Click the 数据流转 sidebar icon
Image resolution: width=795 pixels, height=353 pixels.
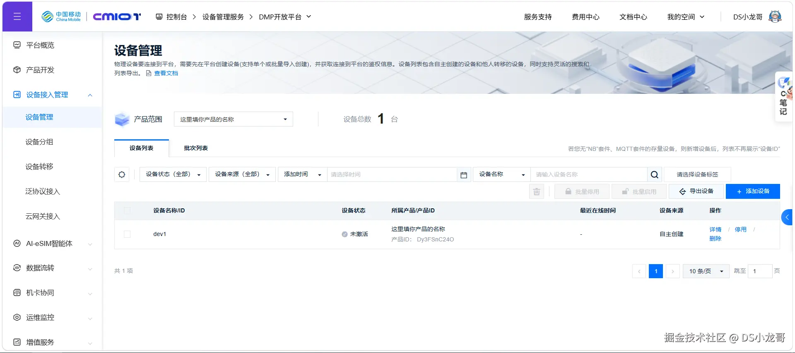(17, 268)
